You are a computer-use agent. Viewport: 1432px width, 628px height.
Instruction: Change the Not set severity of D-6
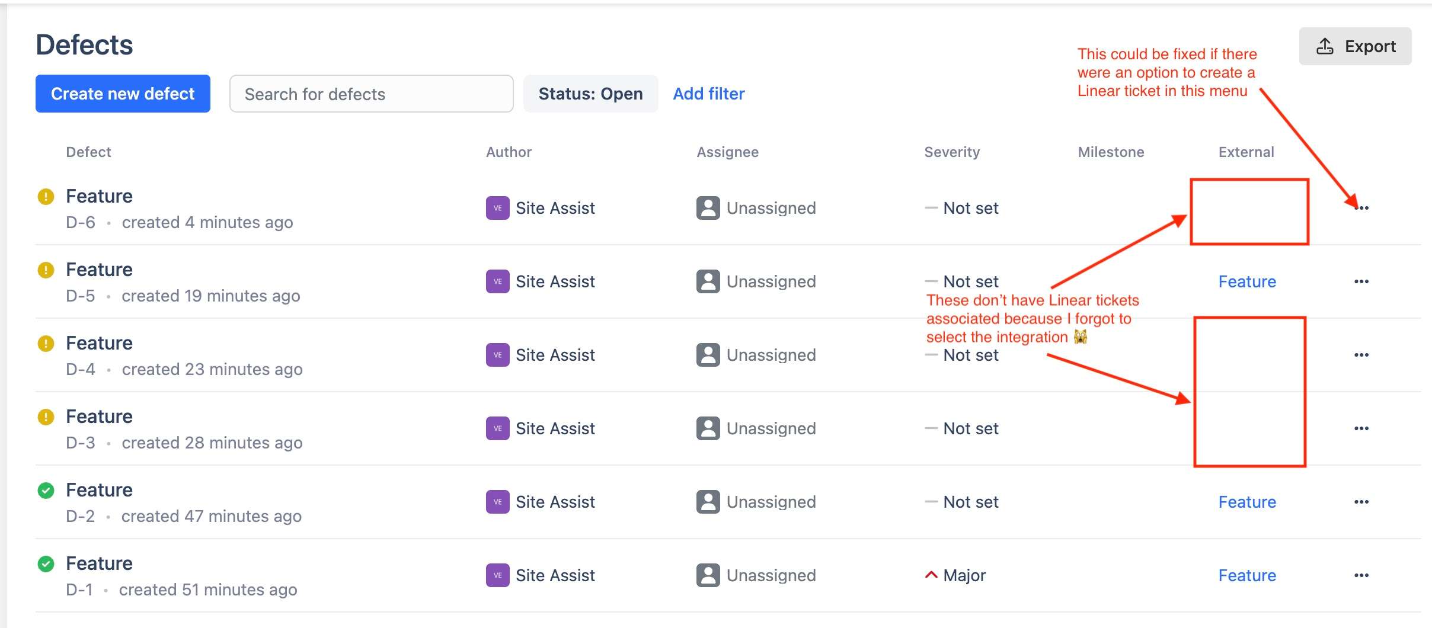click(x=961, y=208)
